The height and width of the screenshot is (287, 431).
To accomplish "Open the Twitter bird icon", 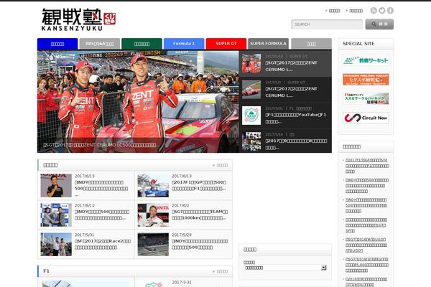I will click(x=382, y=11).
